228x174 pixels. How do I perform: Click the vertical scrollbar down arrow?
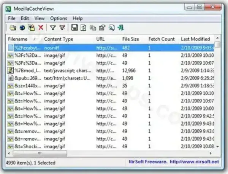coord(217,147)
